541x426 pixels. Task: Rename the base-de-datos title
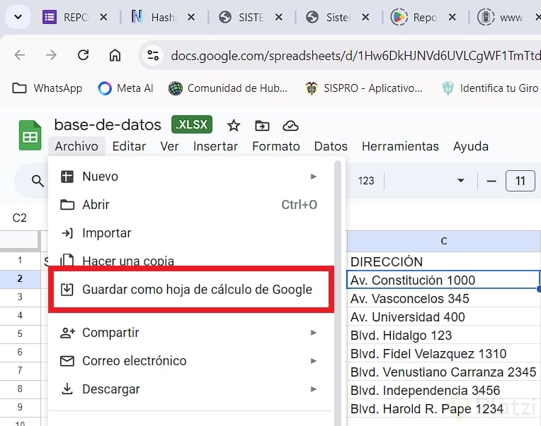click(108, 124)
